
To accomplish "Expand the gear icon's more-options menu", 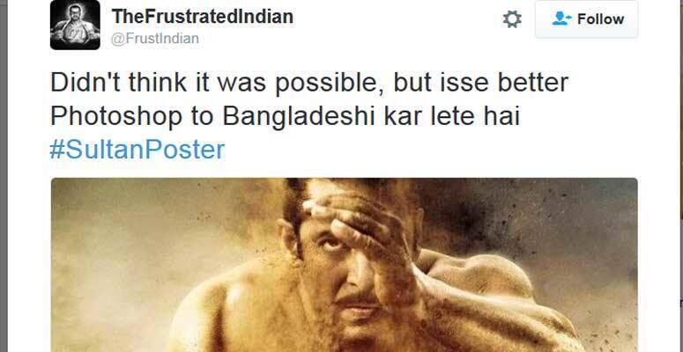I will tap(512, 19).
